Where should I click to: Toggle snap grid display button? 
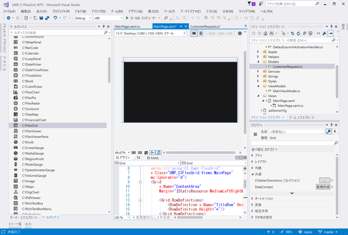click(134, 153)
